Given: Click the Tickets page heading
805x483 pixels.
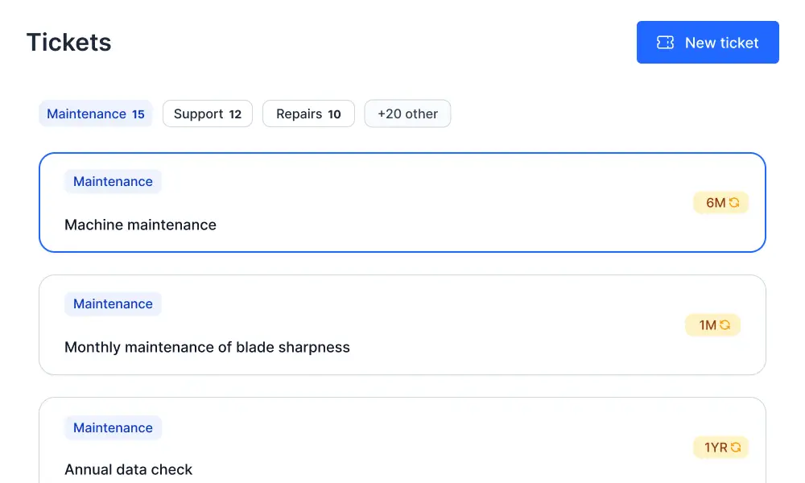Looking at the screenshot, I should tap(69, 43).
